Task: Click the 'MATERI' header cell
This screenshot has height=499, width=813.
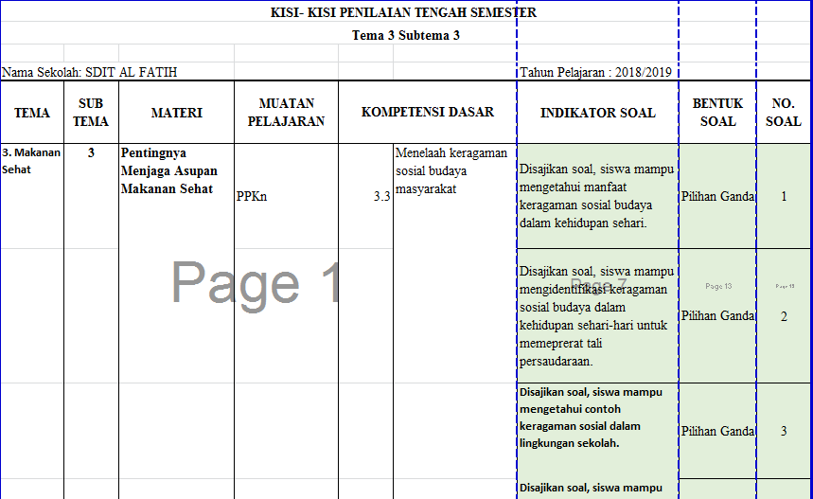Action: coord(177,113)
